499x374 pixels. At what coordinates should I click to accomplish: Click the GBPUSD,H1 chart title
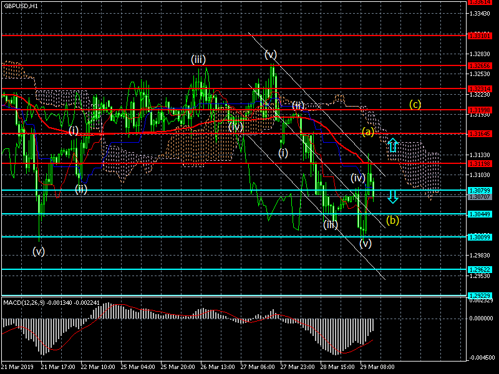pyautogui.click(x=21, y=5)
